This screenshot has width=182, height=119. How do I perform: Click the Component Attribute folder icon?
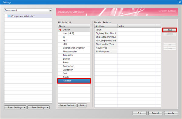click(9, 16)
